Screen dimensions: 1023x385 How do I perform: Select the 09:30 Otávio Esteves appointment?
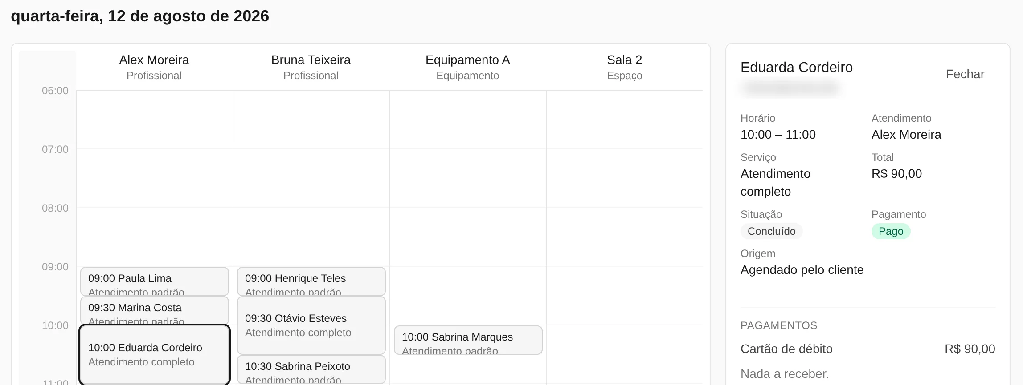click(x=311, y=325)
